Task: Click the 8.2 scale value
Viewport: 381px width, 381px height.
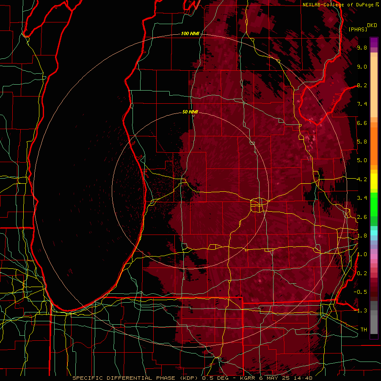Action: pos(362,85)
